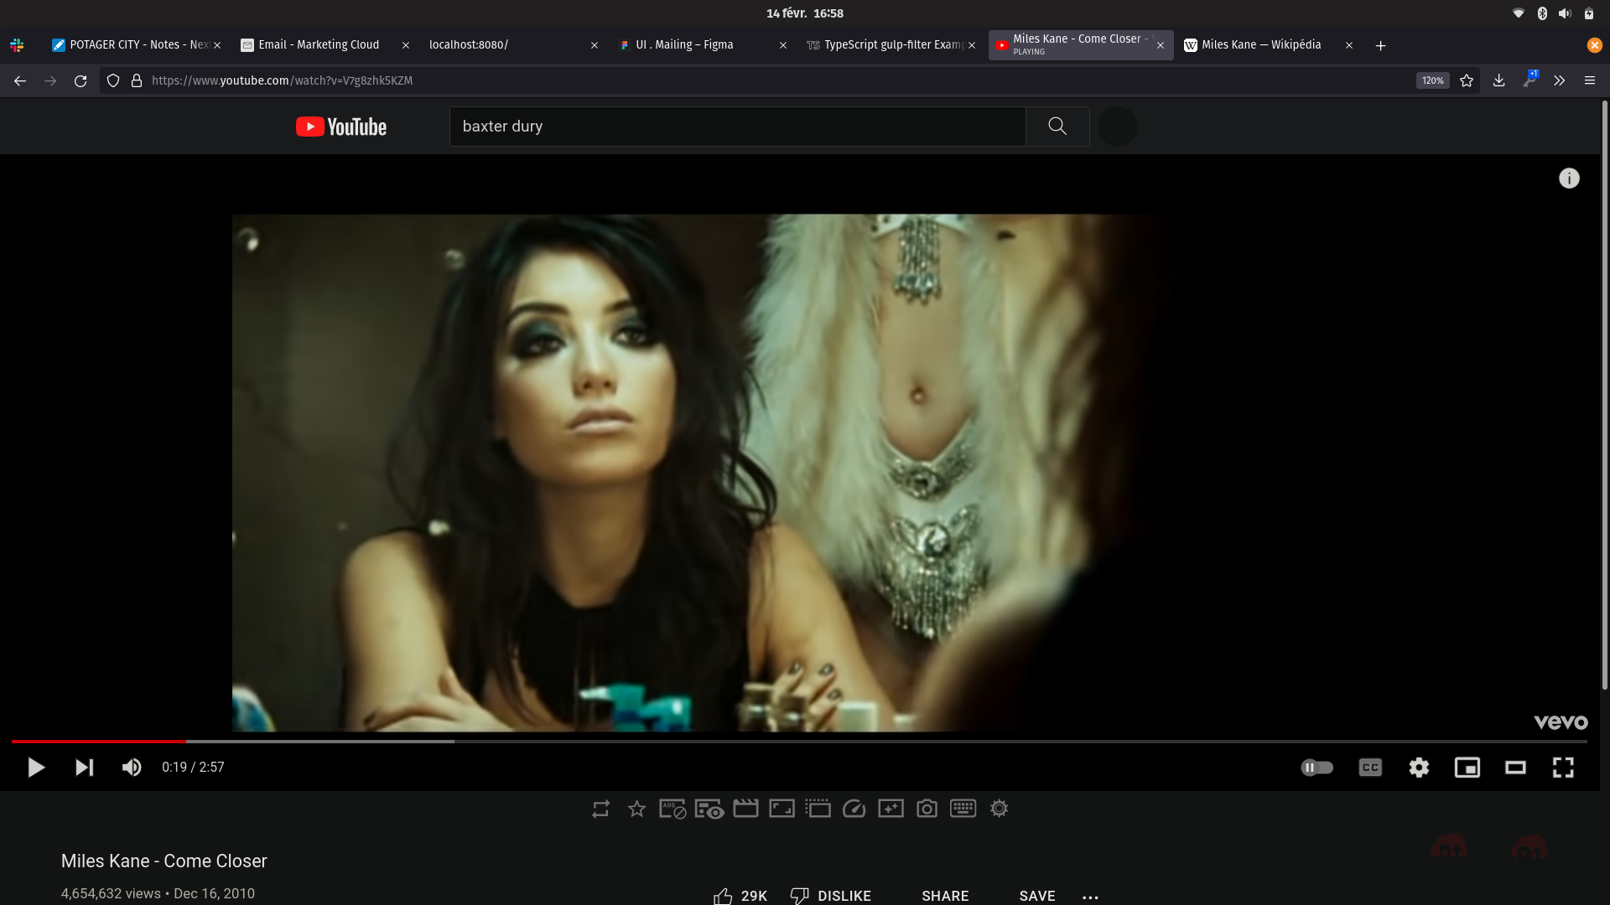Click the keyboard shortcuts icon below the player

pyautogui.click(x=963, y=809)
